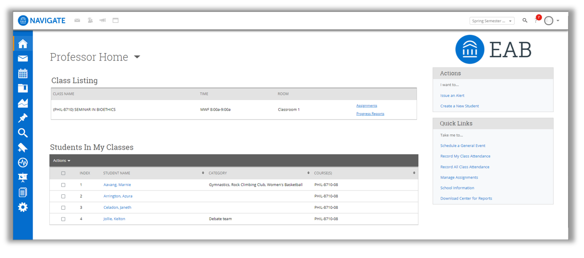584x258 pixels.
Task: Sort by the Student Name column header
Action: (117, 173)
